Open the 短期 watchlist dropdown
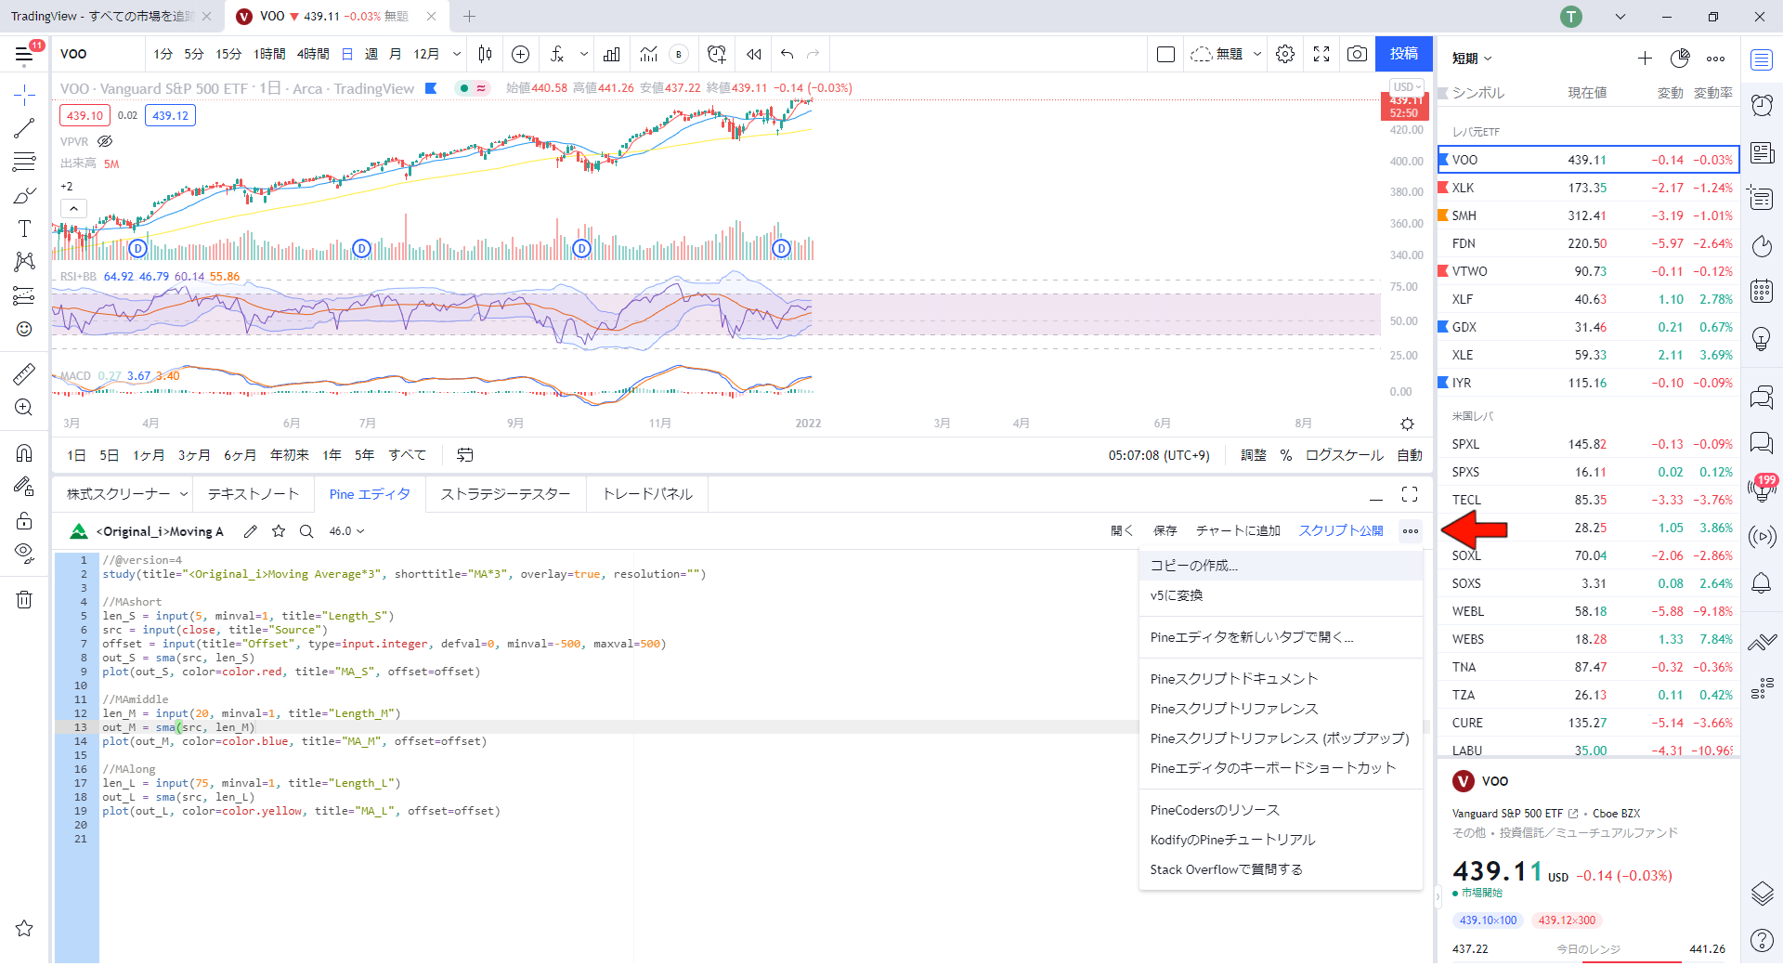 coord(1472,59)
